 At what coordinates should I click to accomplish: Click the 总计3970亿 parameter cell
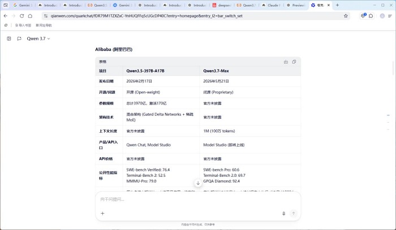pos(147,103)
